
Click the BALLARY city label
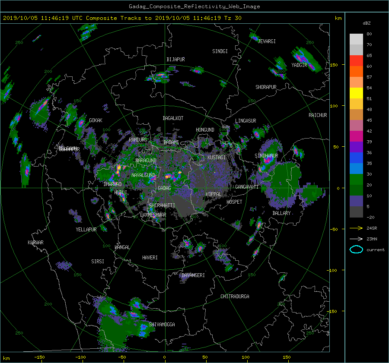tap(281, 213)
